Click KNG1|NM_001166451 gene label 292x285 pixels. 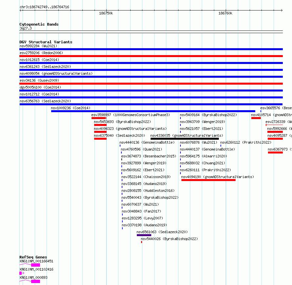point(36,261)
